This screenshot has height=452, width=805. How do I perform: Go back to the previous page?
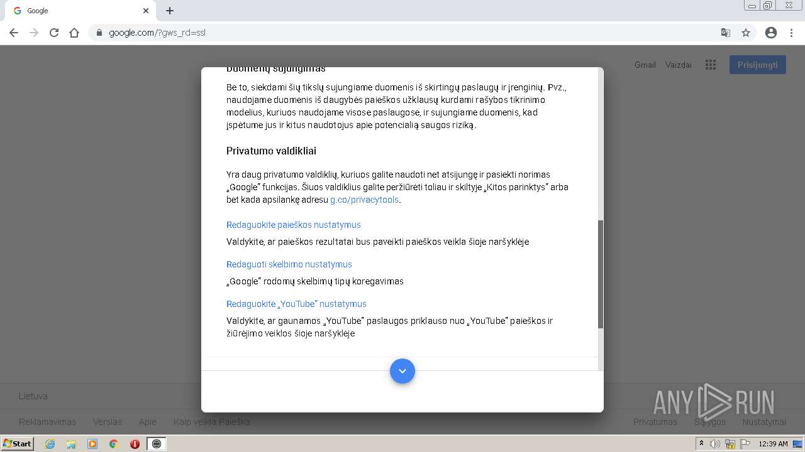(14, 33)
